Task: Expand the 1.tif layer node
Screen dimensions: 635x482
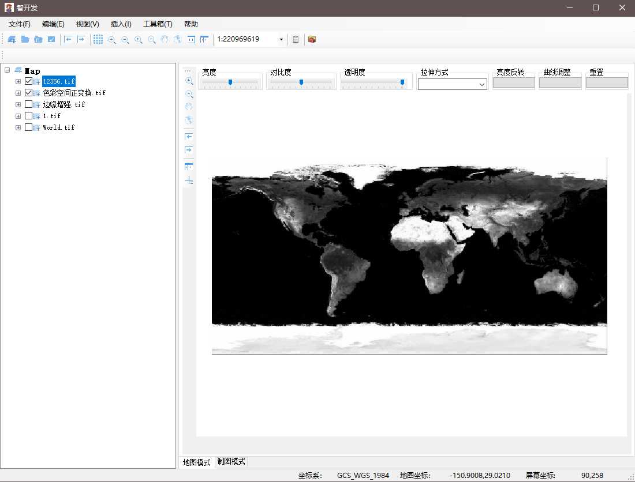Action: pyautogui.click(x=18, y=116)
